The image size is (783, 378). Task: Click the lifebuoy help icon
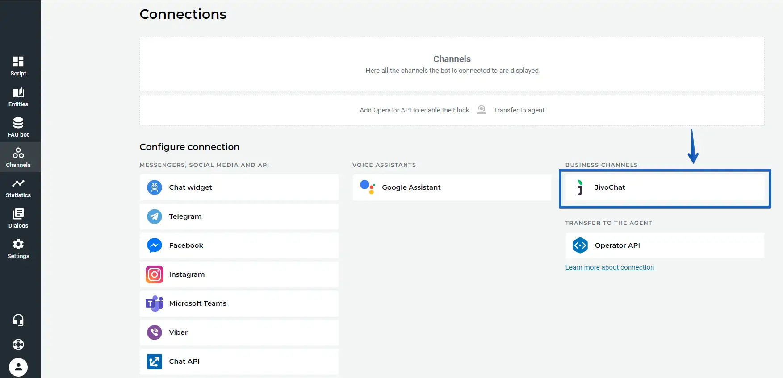18,345
